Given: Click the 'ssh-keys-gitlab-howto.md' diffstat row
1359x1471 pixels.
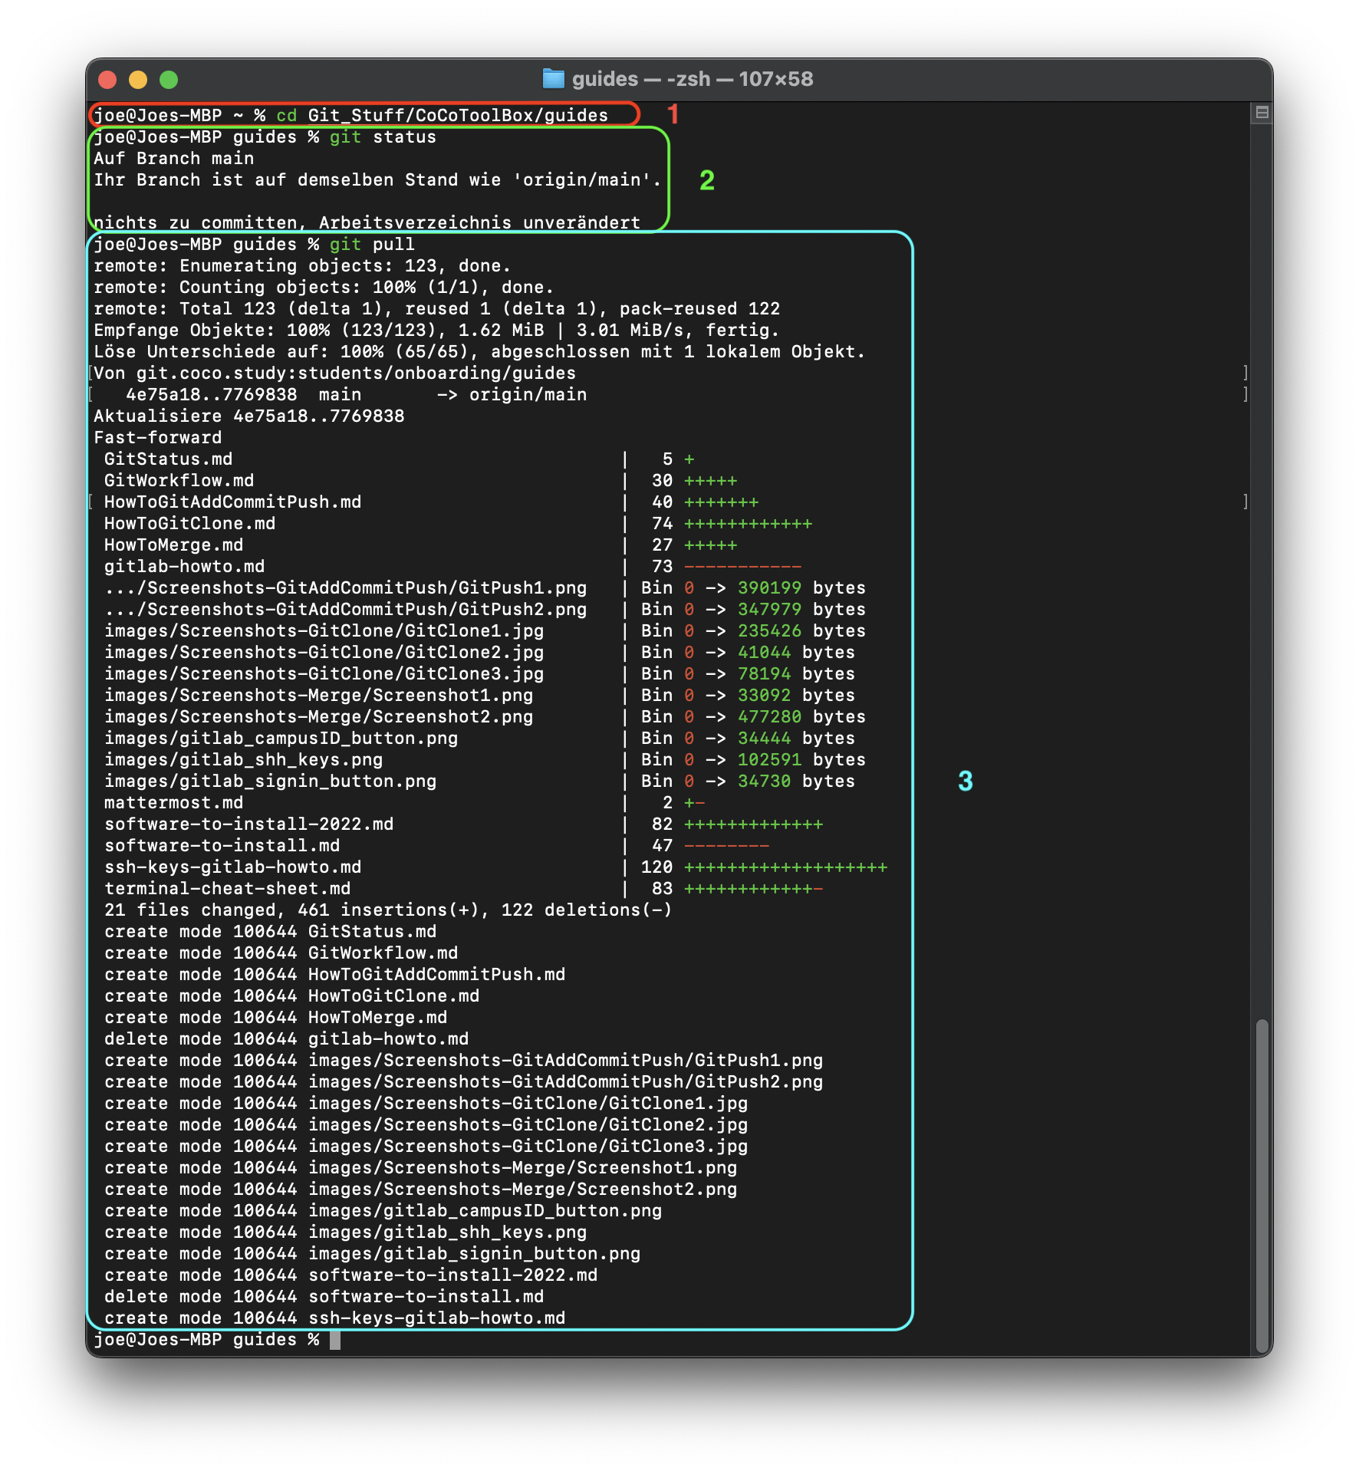Looking at the screenshot, I should point(495,867).
